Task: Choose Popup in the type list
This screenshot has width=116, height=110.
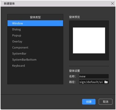Action: (35, 35)
